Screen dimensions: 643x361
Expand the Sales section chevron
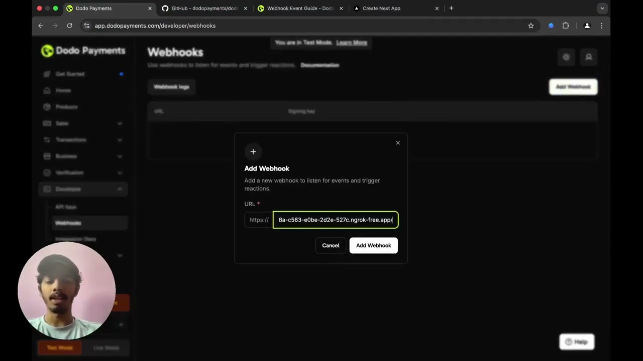coord(120,123)
